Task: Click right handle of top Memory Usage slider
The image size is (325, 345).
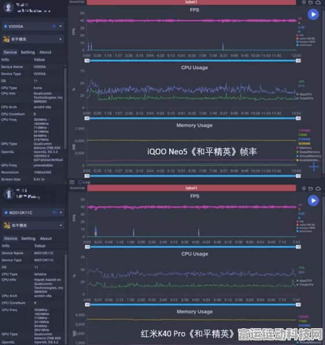Action: pos(298,176)
